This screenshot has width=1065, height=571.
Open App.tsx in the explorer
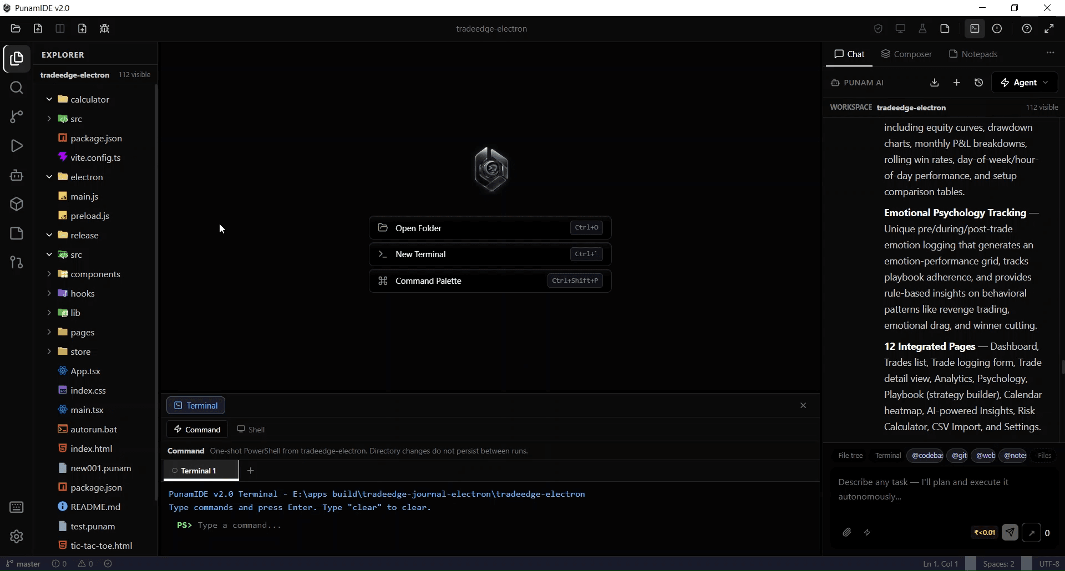[x=85, y=371]
